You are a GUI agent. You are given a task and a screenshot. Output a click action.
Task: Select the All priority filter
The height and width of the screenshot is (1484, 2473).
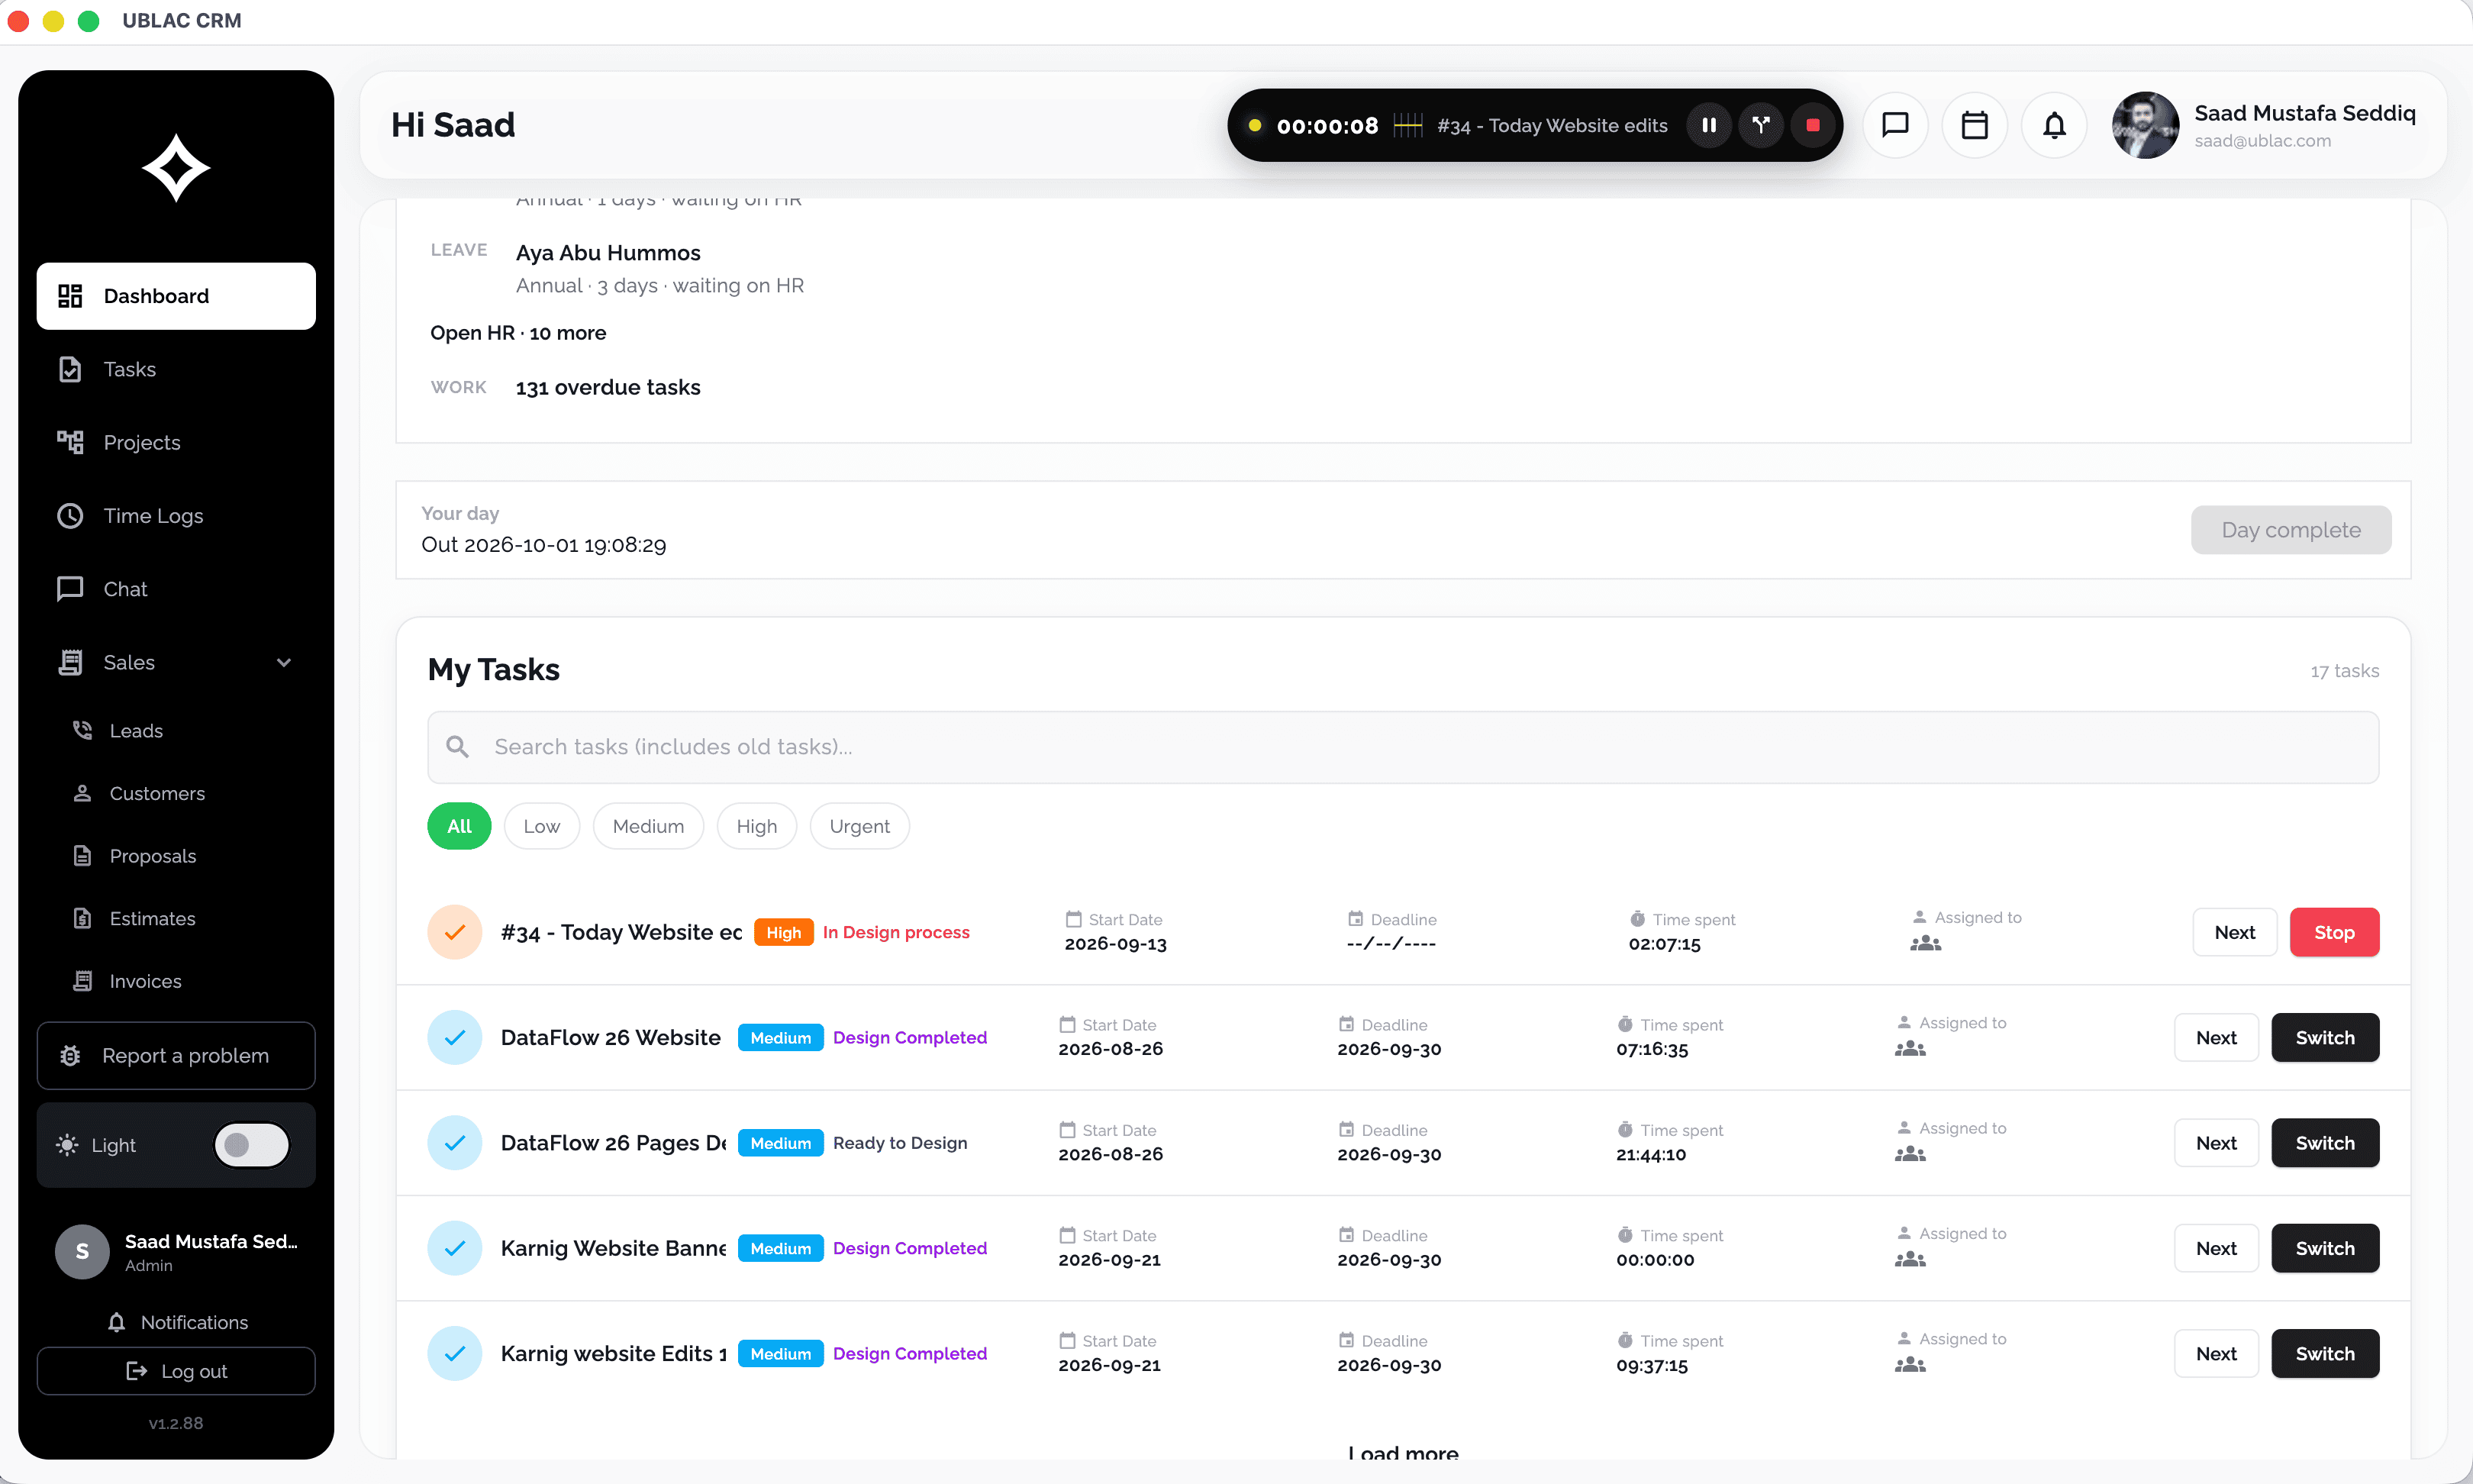459,826
